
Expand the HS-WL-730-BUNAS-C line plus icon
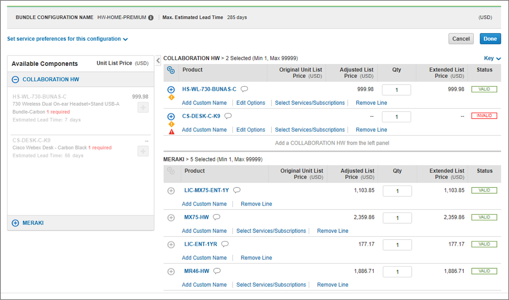coord(171,90)
